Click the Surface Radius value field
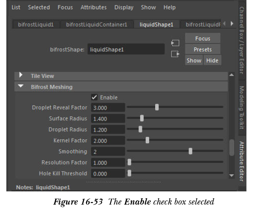The image size is (268, 208). (109, 119)
